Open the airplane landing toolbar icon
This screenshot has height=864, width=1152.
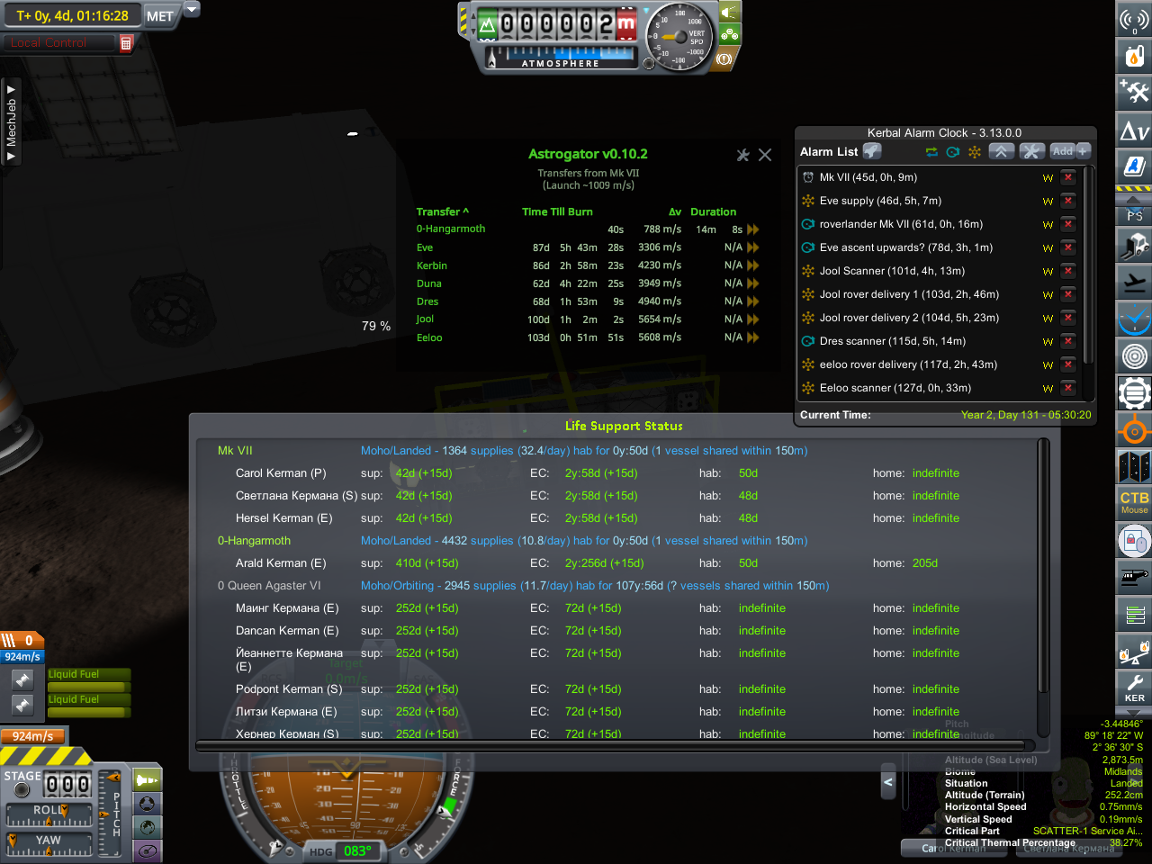1134,281
